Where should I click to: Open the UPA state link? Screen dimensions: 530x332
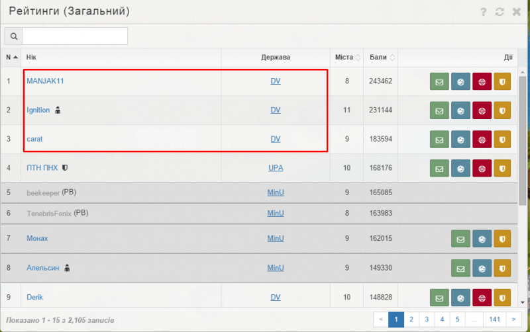(x=276, y=168)
